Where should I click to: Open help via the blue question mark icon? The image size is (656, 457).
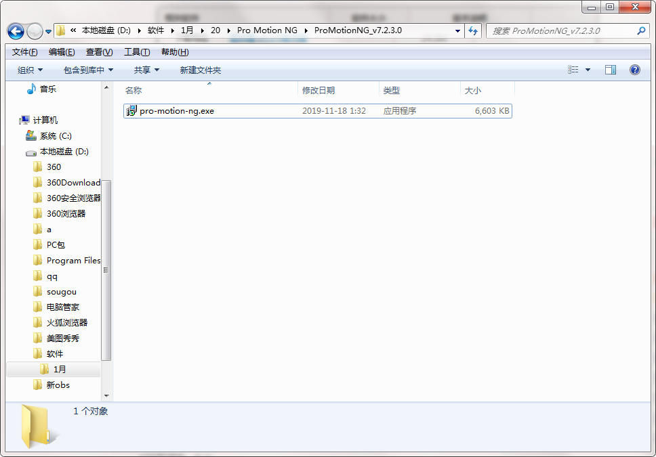tap(635, 70)
